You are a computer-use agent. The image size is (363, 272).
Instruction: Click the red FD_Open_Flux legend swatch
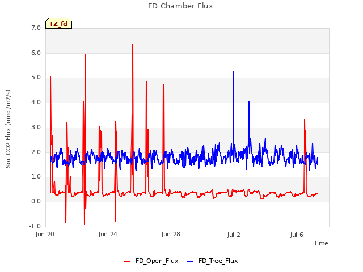pyautogui.click(x=127, y=262)
